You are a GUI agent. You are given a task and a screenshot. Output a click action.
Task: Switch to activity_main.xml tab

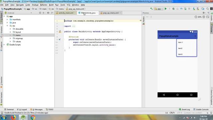[66, 13]
